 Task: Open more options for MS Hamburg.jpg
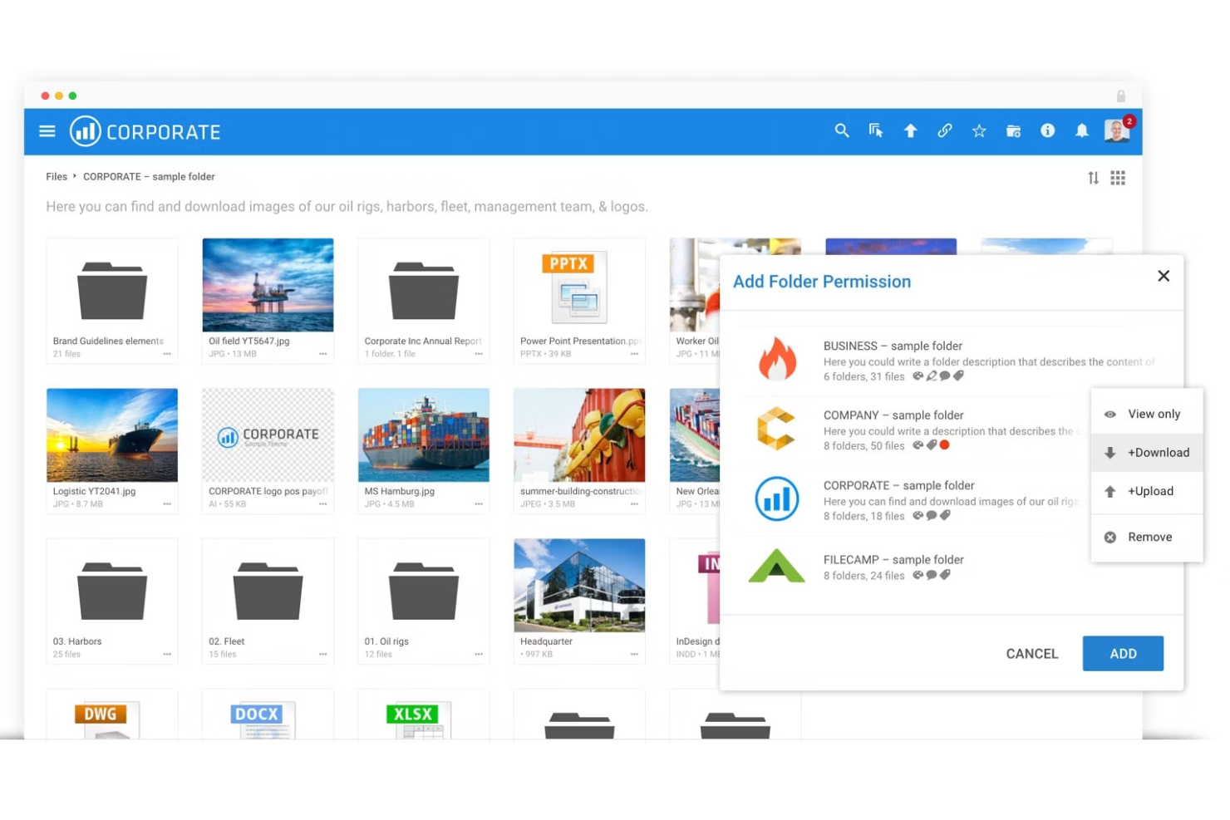click(x=479, y=504)
